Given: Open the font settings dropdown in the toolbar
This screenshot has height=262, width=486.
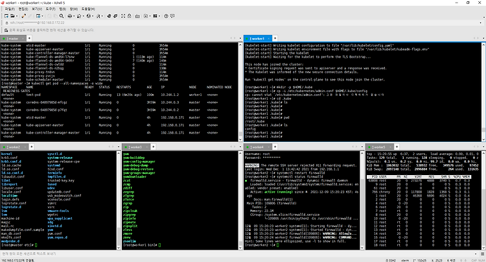Looking at the screenshot, I should [x=102, y=16].
